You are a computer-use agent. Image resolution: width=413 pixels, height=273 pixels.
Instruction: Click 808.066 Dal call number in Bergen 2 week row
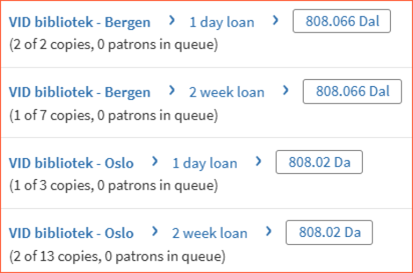tap(352, 91)
